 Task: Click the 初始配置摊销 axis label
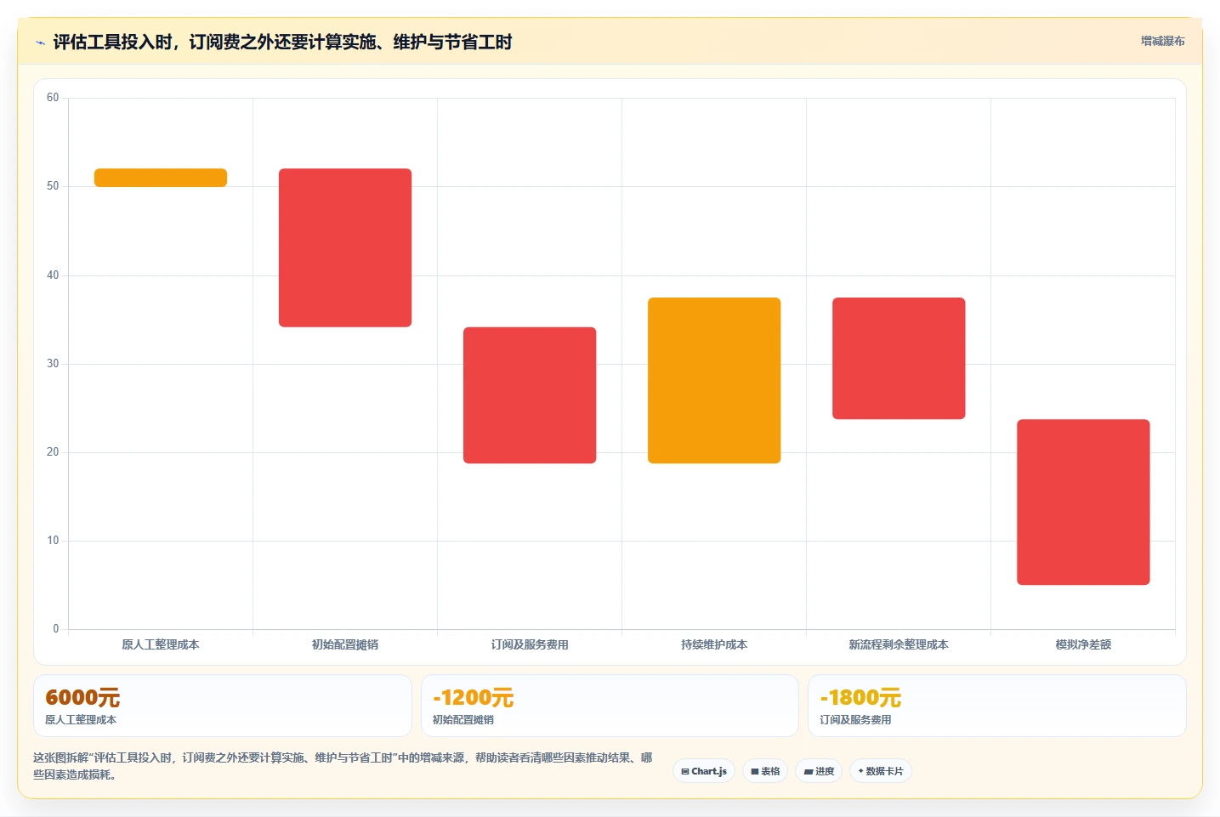point(345,644)
